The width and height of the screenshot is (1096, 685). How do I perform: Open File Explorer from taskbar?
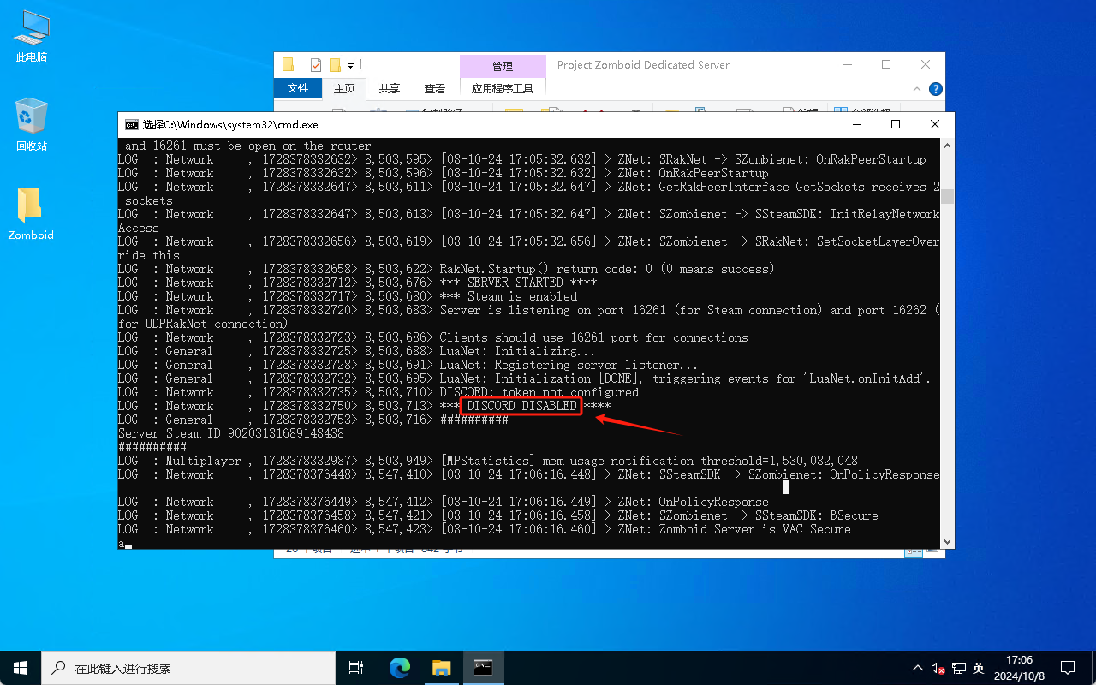pyautogui.click(x=441, y=668)
